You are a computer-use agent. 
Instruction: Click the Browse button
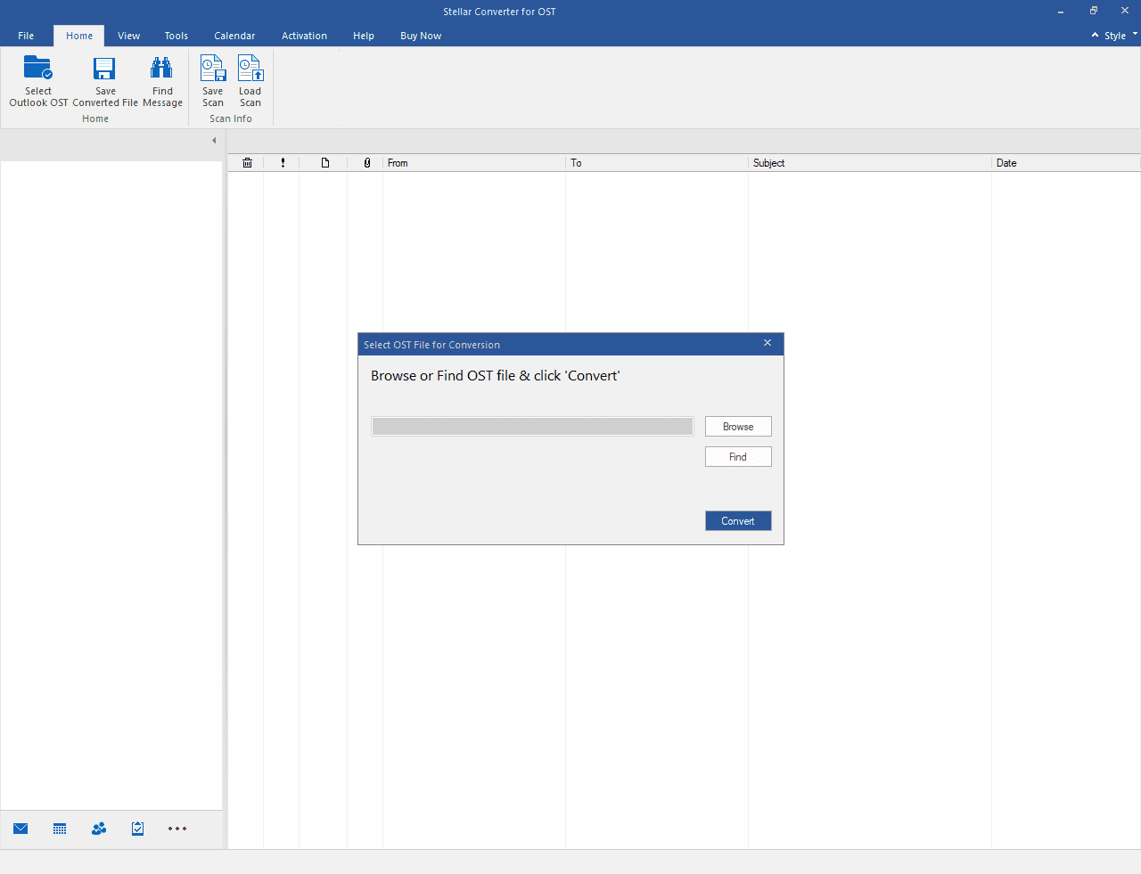coord(738,427)
